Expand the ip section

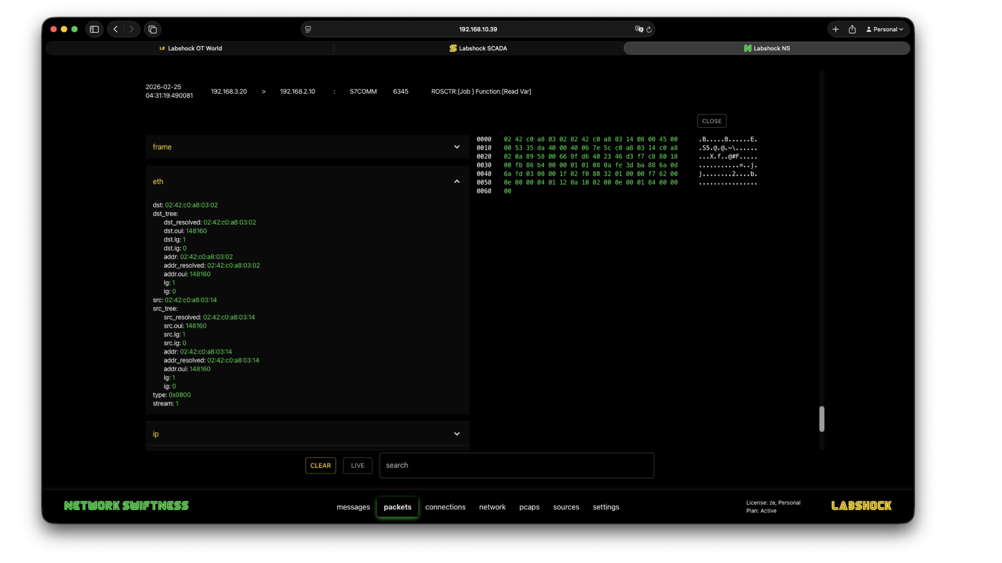tap(307, 434)
